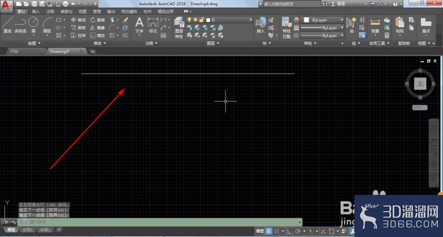Click the command line input field

pyautogui.click(x=164, y=222)
